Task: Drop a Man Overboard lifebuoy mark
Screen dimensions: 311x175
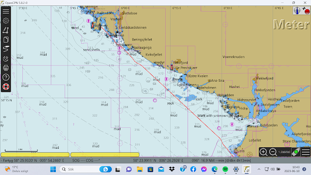Action: [6, 87]
